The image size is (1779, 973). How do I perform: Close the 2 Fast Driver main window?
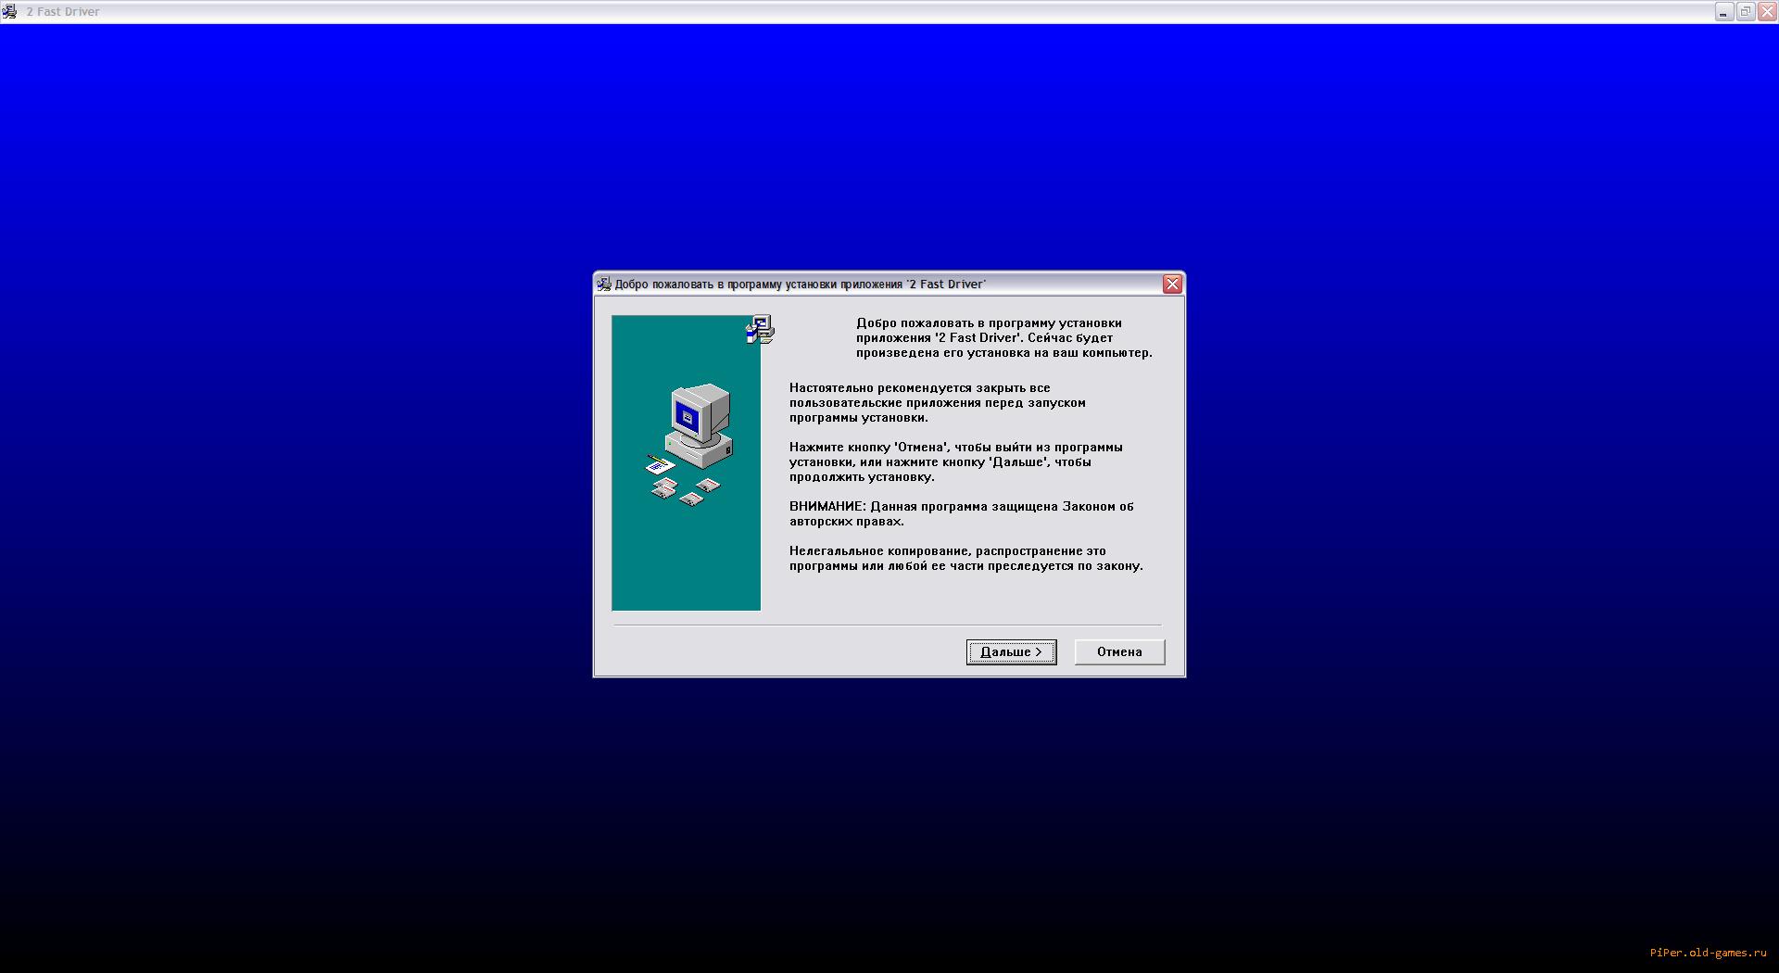point(1767,11)
